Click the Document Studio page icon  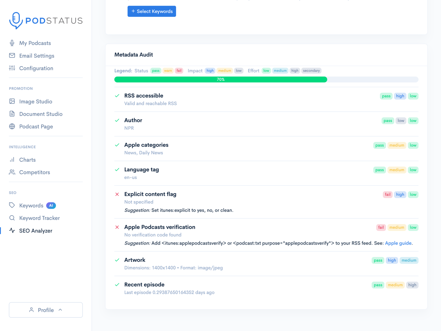click(x=12, y=114)
